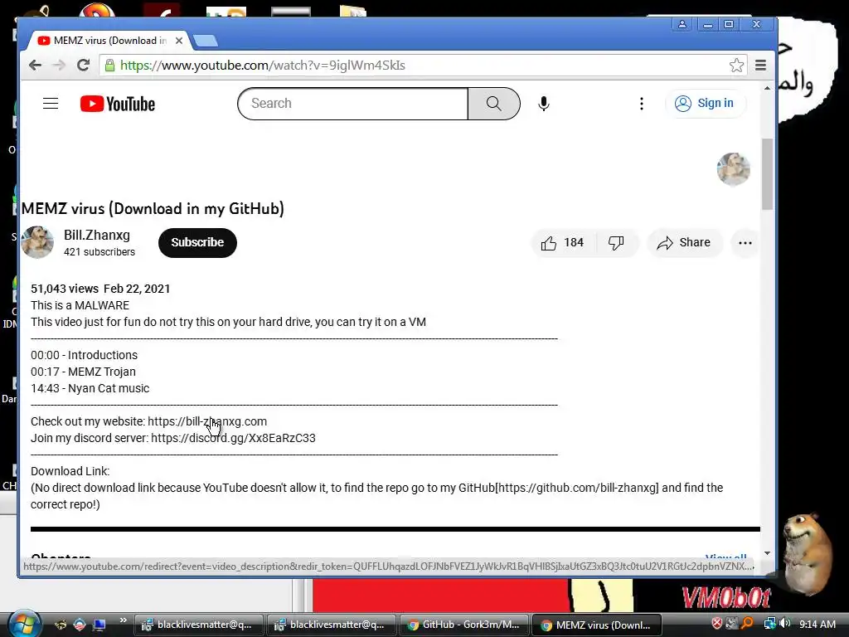849x637 pixels.
Task: Click the second quick launch icon on taskbar
Action: tap(79, 625)
